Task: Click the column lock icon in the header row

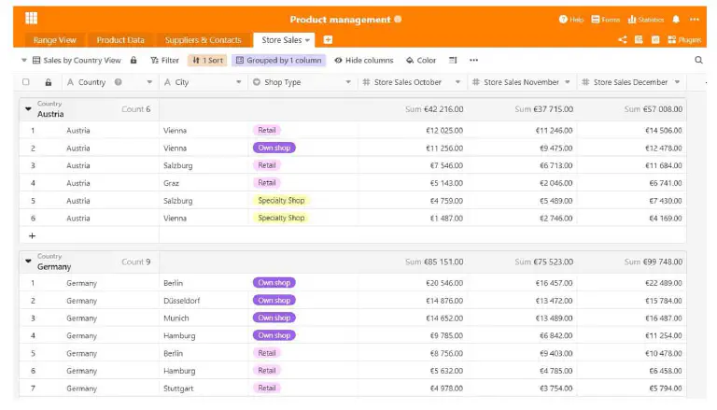Action: [48, 82]
